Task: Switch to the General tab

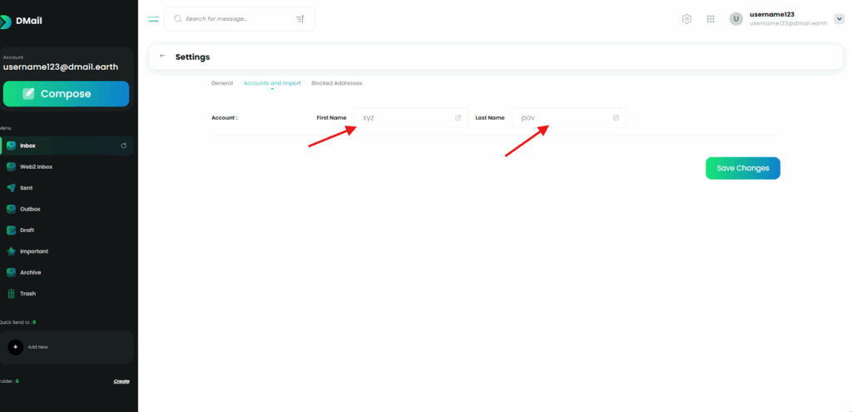Action: click(222, 83)
